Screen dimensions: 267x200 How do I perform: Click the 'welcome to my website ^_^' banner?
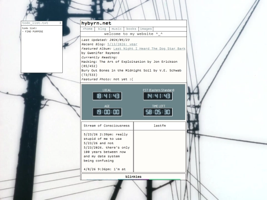point(133,34)
